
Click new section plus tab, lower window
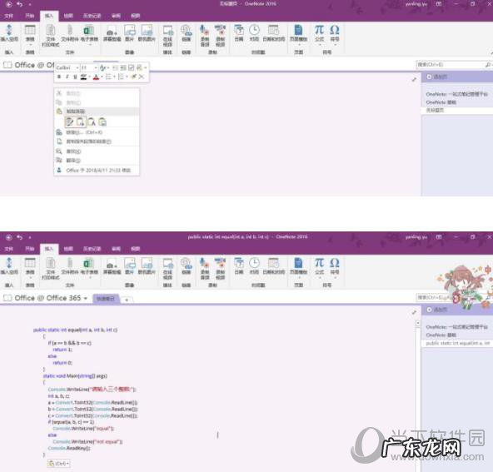click(127, 300)
